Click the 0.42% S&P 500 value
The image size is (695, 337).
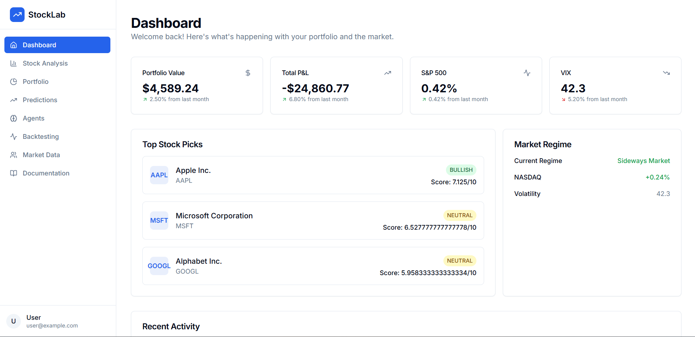pyautogui.click(x=439, y=88)
